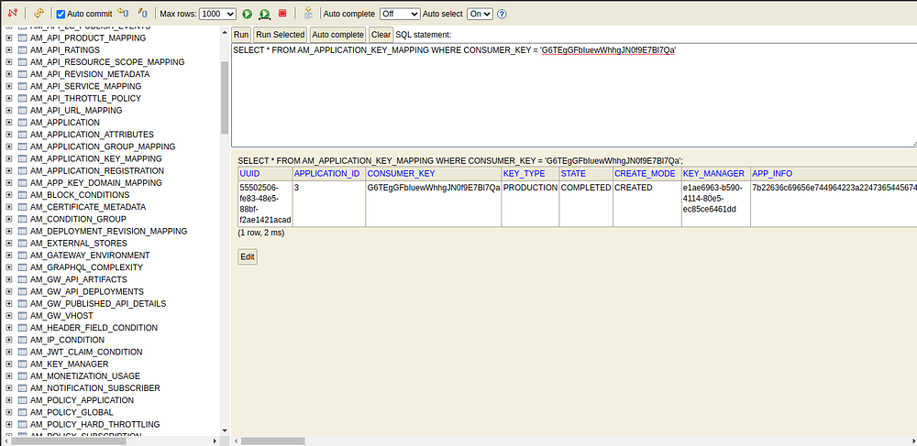Screen dimensions: 917x446
Task: Click the Edit button below the result
Action: tap(248, 256)
